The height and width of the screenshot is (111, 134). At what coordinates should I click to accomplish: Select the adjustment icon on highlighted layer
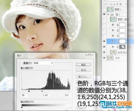click(x=113, y=42)
